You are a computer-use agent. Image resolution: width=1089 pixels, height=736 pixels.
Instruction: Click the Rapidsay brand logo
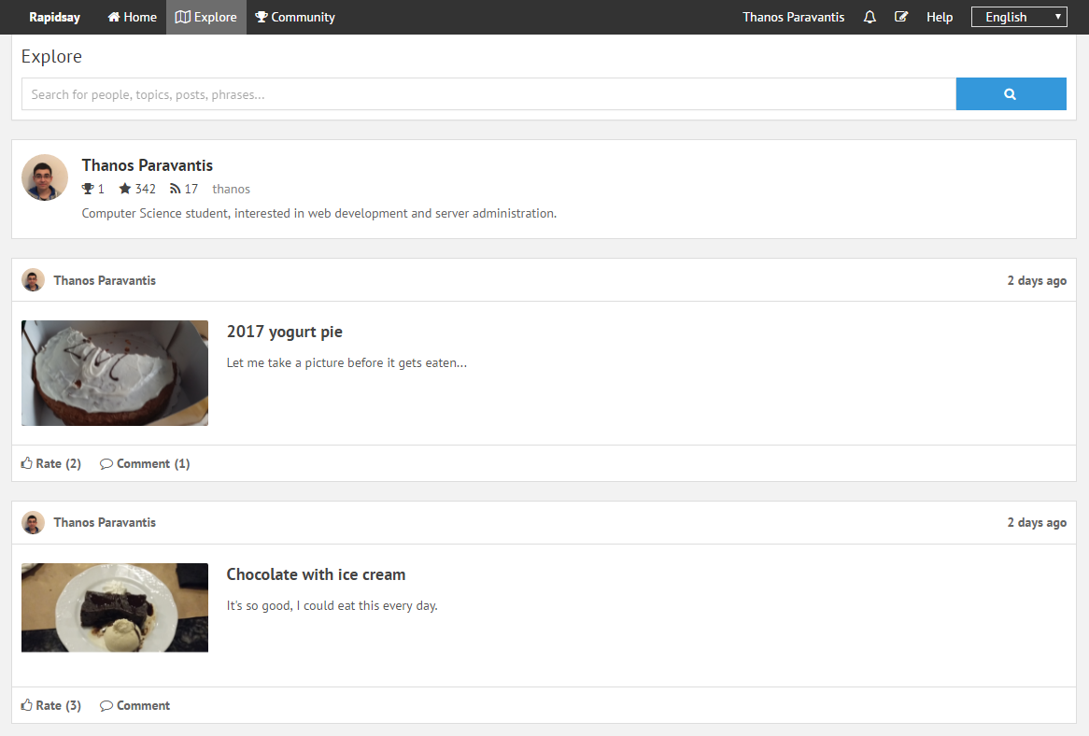pyautogui.click(x=54, y=18)
